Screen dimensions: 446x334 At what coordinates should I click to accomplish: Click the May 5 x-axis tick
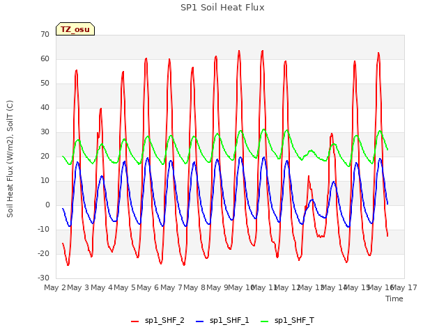tap(125, 287)
